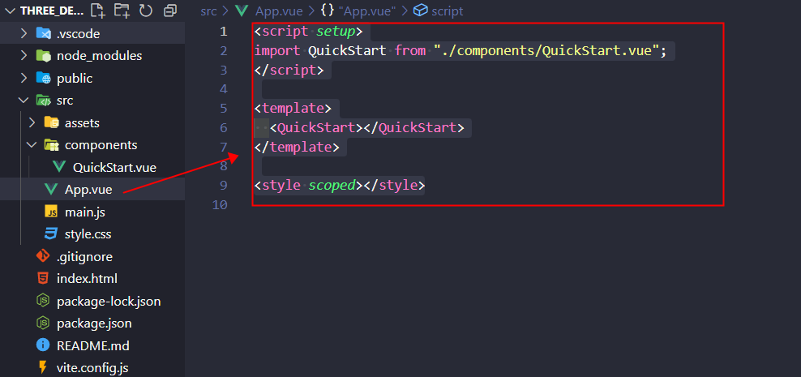Expand the .vscode folder chevron
The image size is (801, 377).
(x=24, y=34)
